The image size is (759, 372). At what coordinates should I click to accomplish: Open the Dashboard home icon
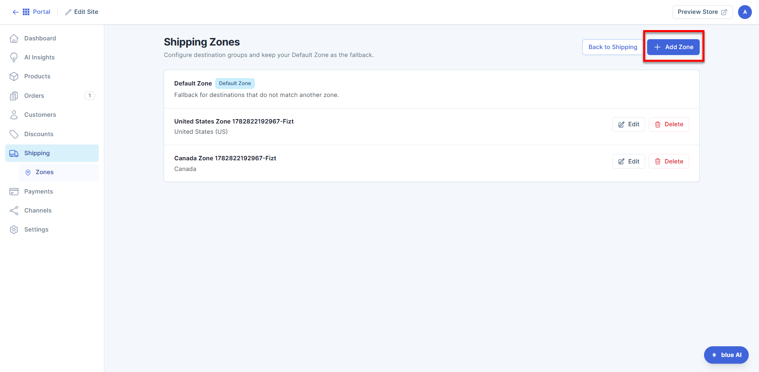(14, 38)
